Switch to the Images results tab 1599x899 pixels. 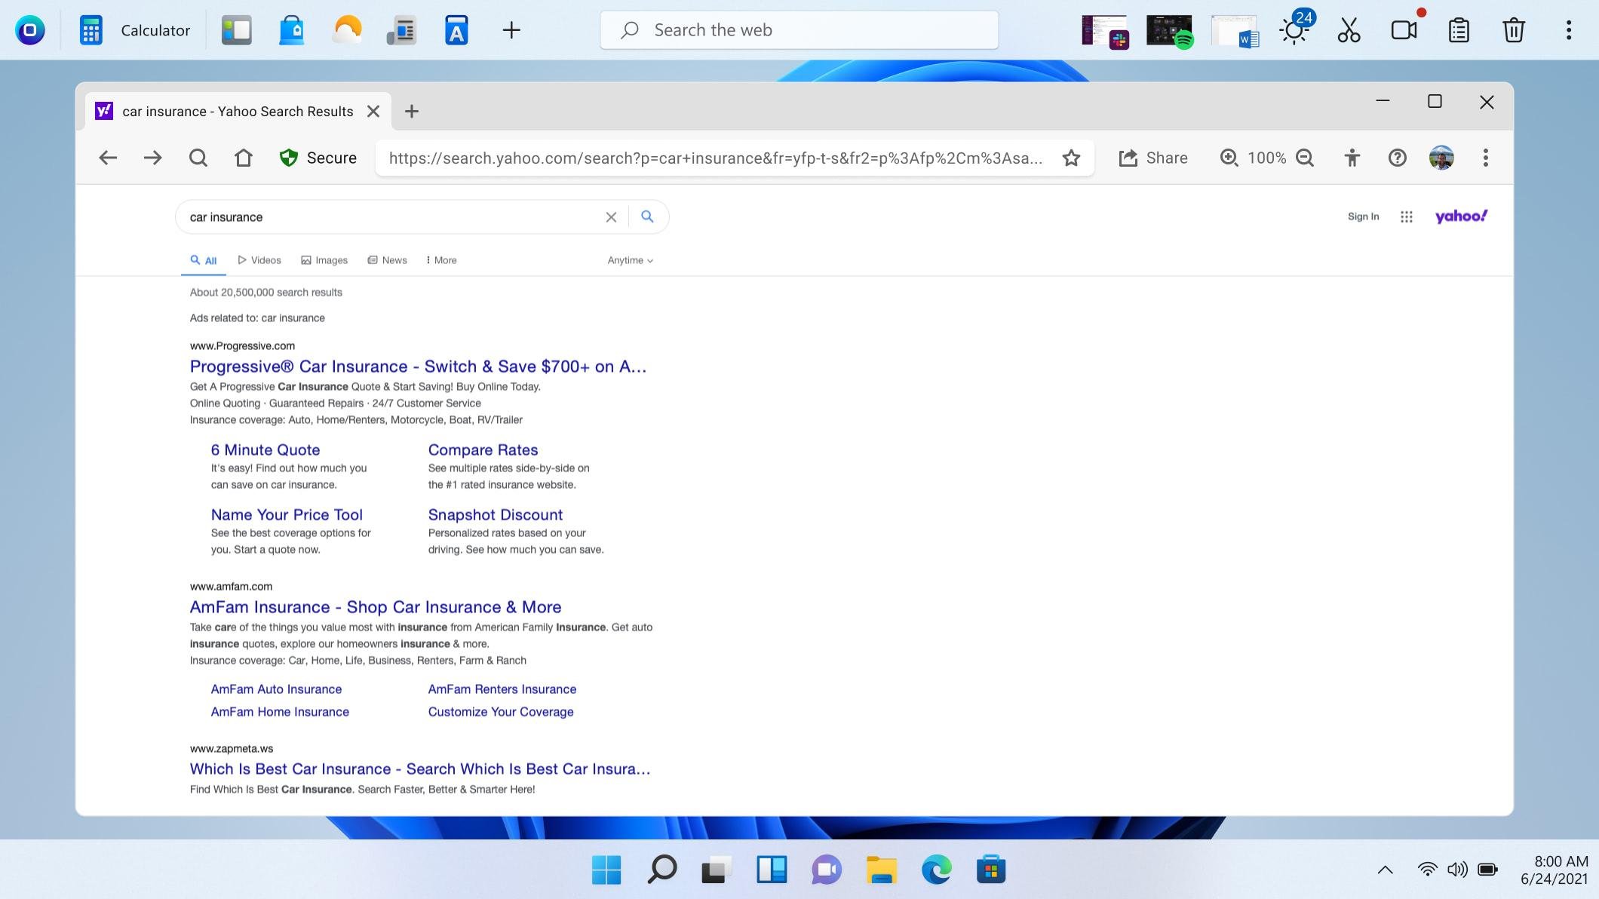coord(324,260)
